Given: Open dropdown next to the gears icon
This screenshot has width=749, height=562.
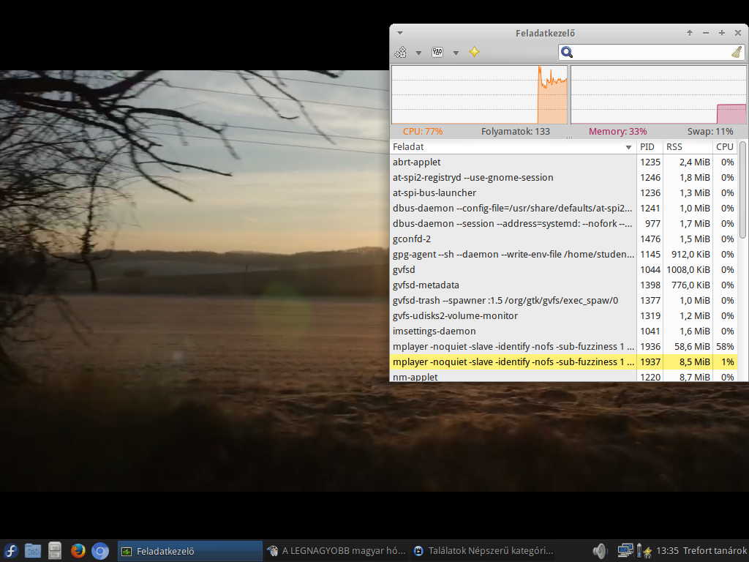Looking at the screenshot, I should tap(418, 53).
